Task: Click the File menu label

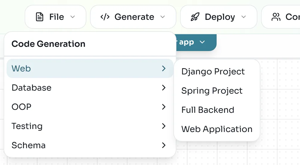Action: [x=57, y=17]
